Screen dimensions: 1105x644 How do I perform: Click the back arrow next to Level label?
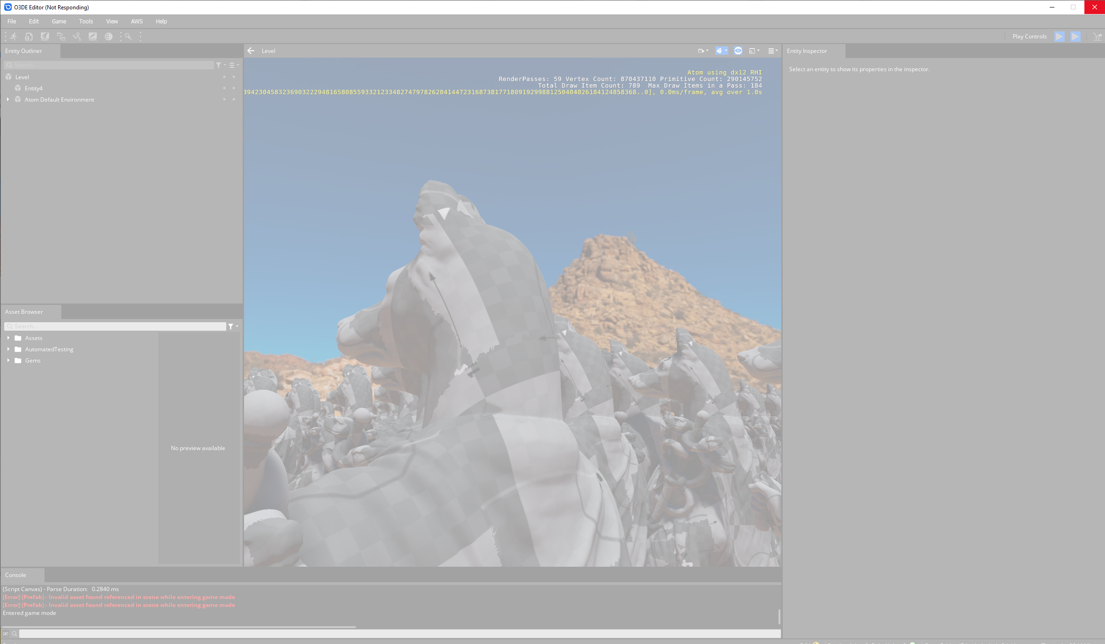251,51
